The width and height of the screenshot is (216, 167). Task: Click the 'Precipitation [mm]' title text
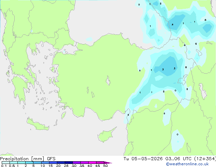click(x=22, y=159)
